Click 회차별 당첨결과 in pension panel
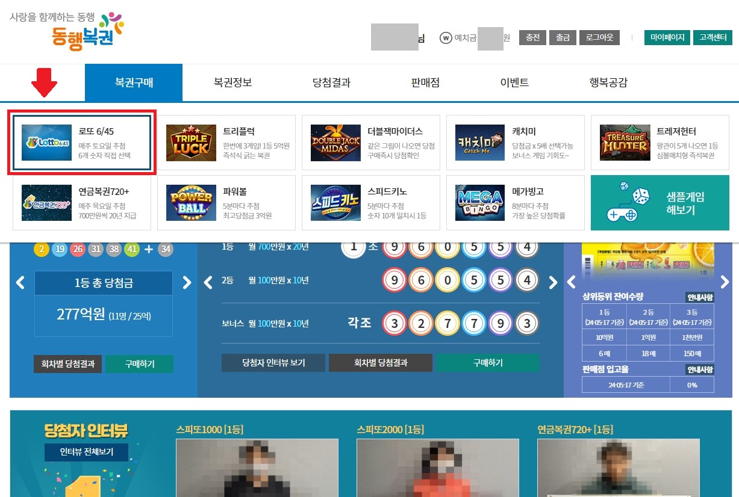 point(381,363)
